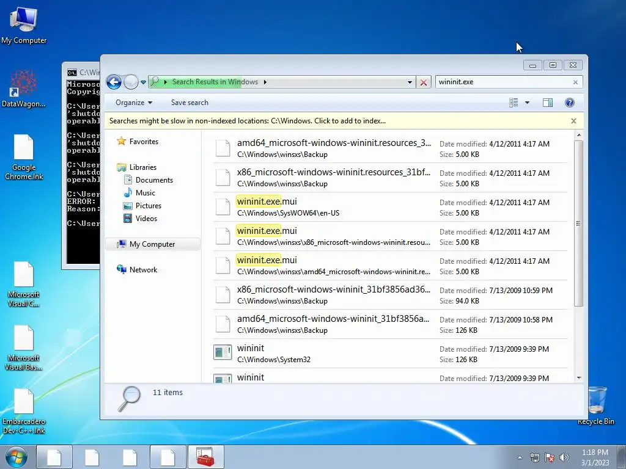The width and height of the screenshot is (626, 469).
Task: Select wininit.exe.mui in SysWOW64\en-US
Action: (x=390, y=207)
